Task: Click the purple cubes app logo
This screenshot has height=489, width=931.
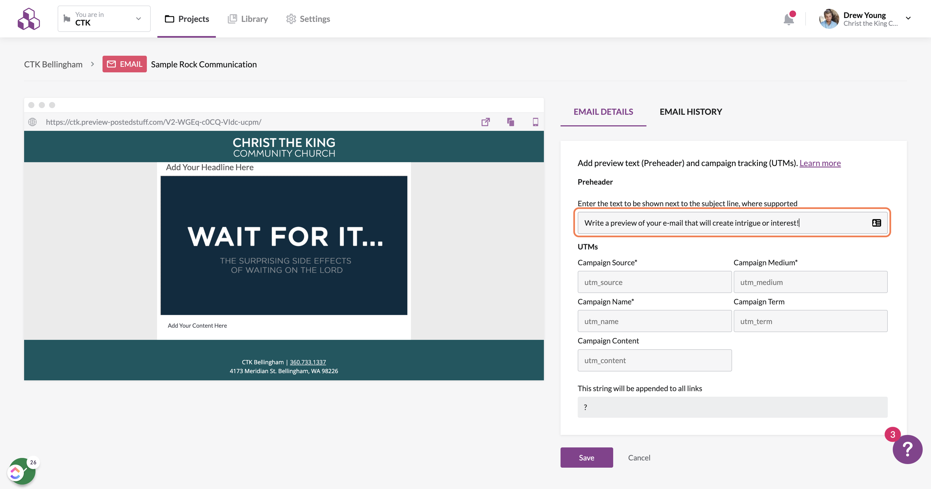Action: [x=29, y=19]
